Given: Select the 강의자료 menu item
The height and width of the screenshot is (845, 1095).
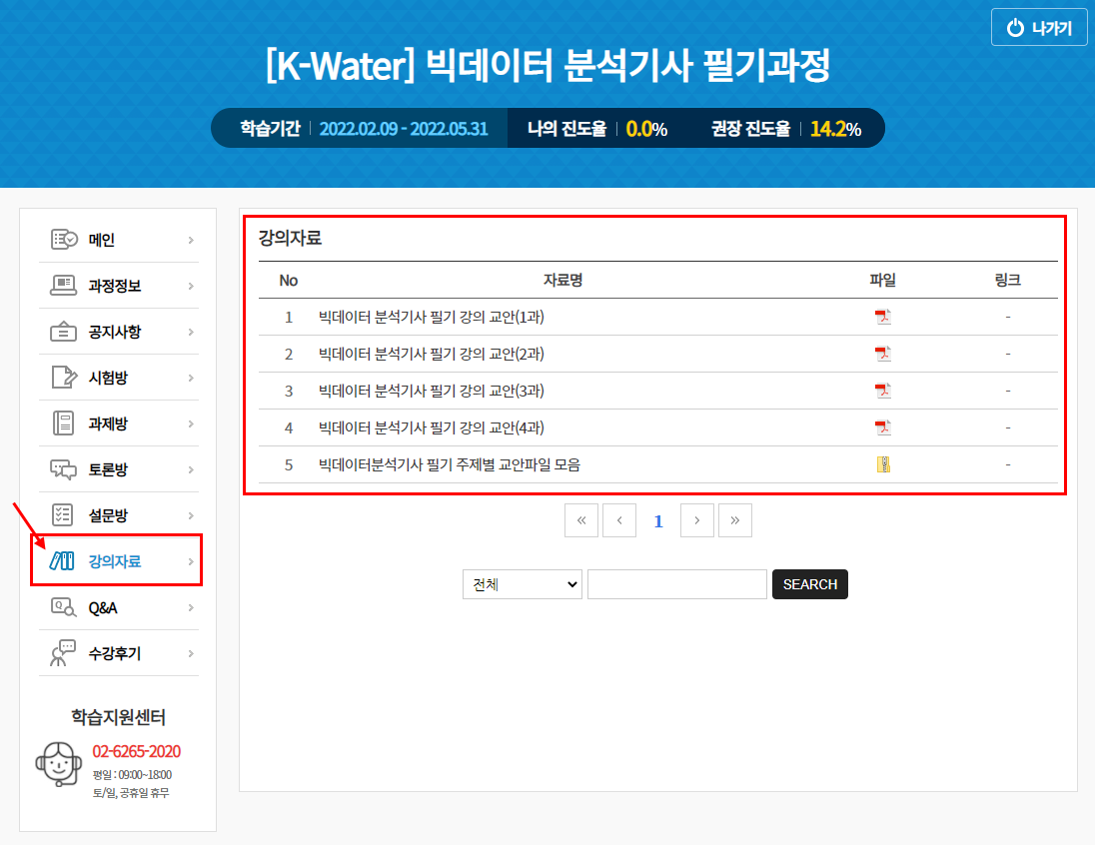Looking at the screenshot, I should tap(119, 560).
